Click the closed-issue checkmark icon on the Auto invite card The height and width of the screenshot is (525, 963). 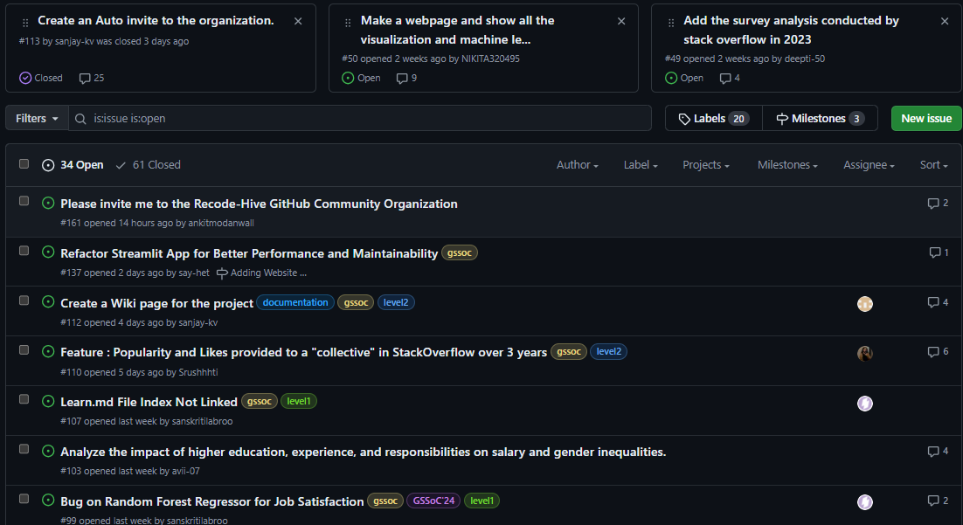(25, 78)
